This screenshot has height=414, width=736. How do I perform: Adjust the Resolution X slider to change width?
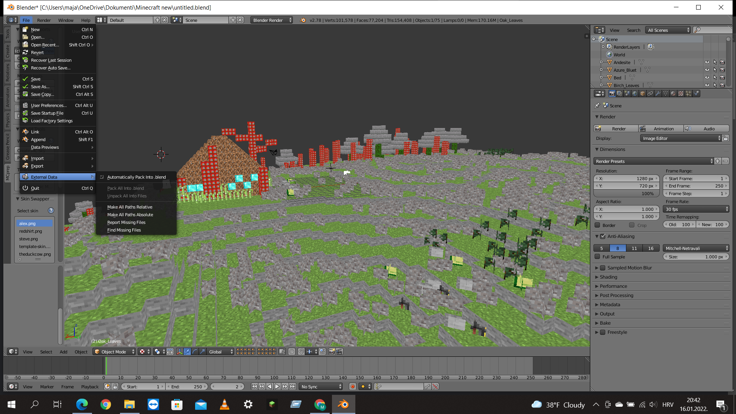tap(626, 178)
